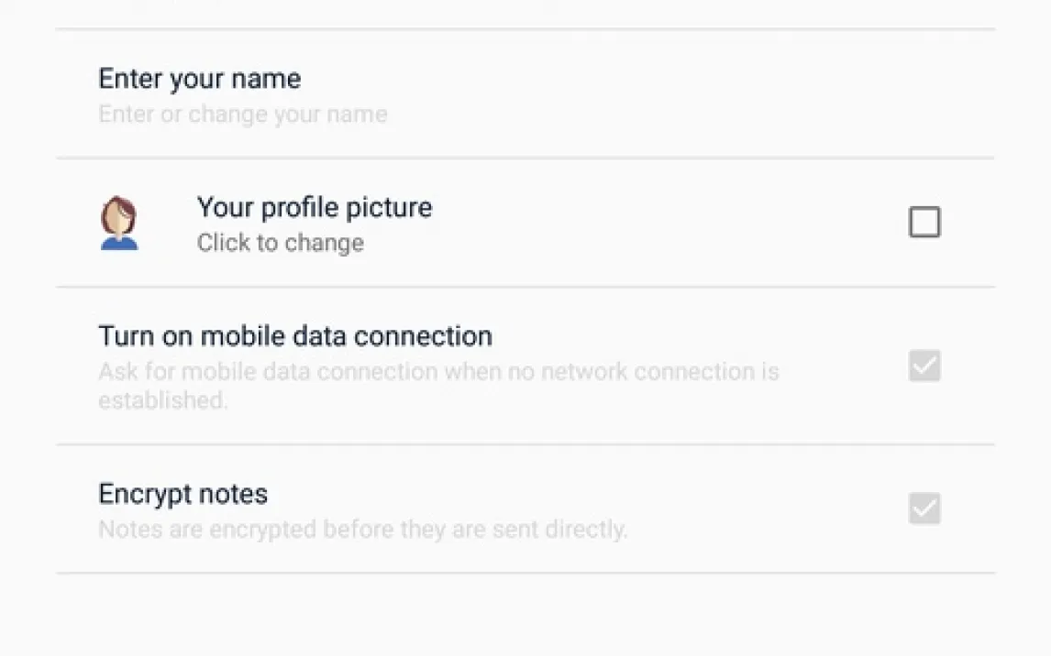1051x656 pixels.
Task: Click the "Enter or change your name" hint
Action: pyautogui.click(x=242, y=115)
